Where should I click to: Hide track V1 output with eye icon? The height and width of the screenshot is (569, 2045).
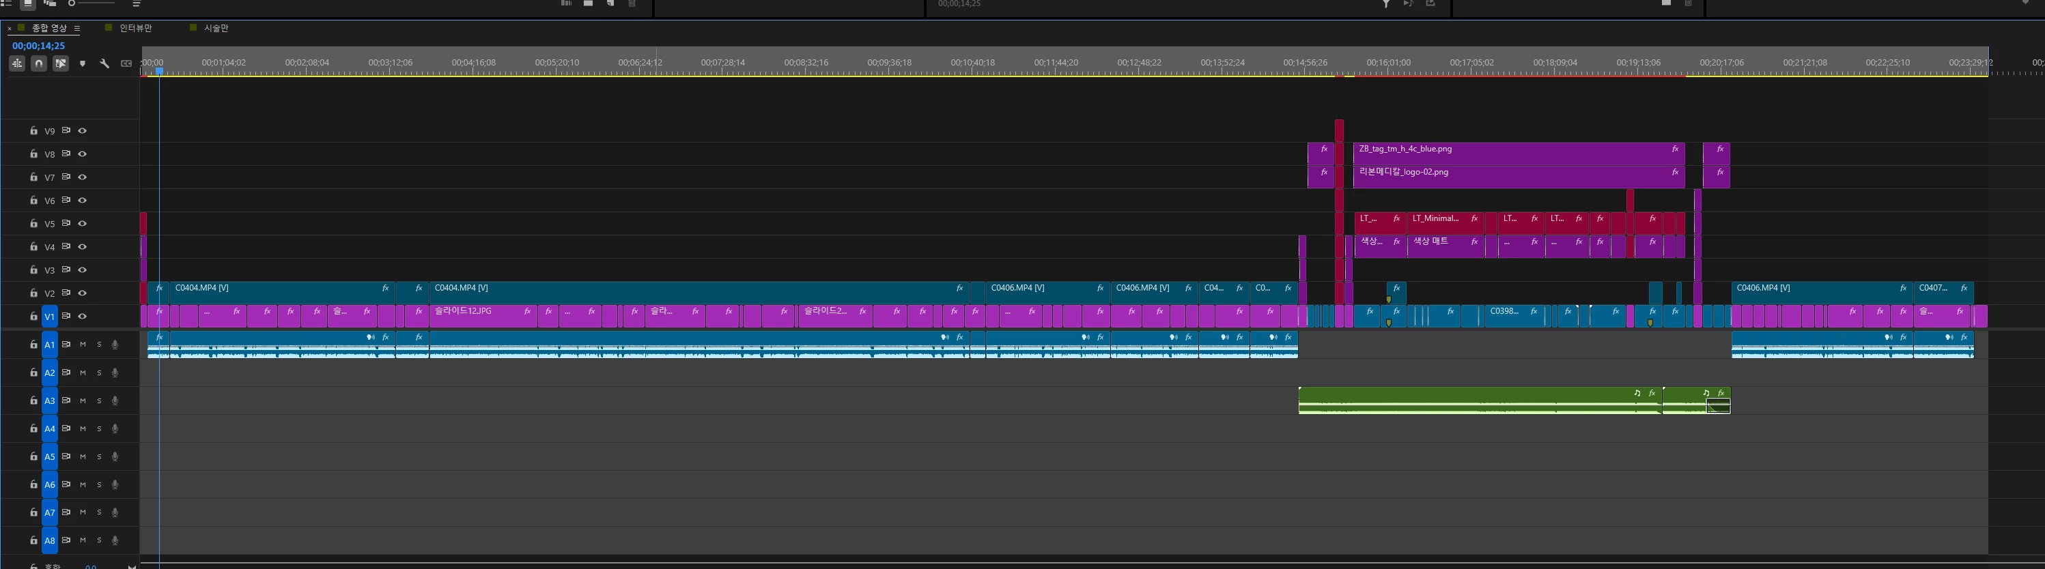pos(82,316)
